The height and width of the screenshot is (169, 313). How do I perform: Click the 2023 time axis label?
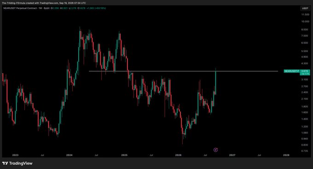(15, 155)
